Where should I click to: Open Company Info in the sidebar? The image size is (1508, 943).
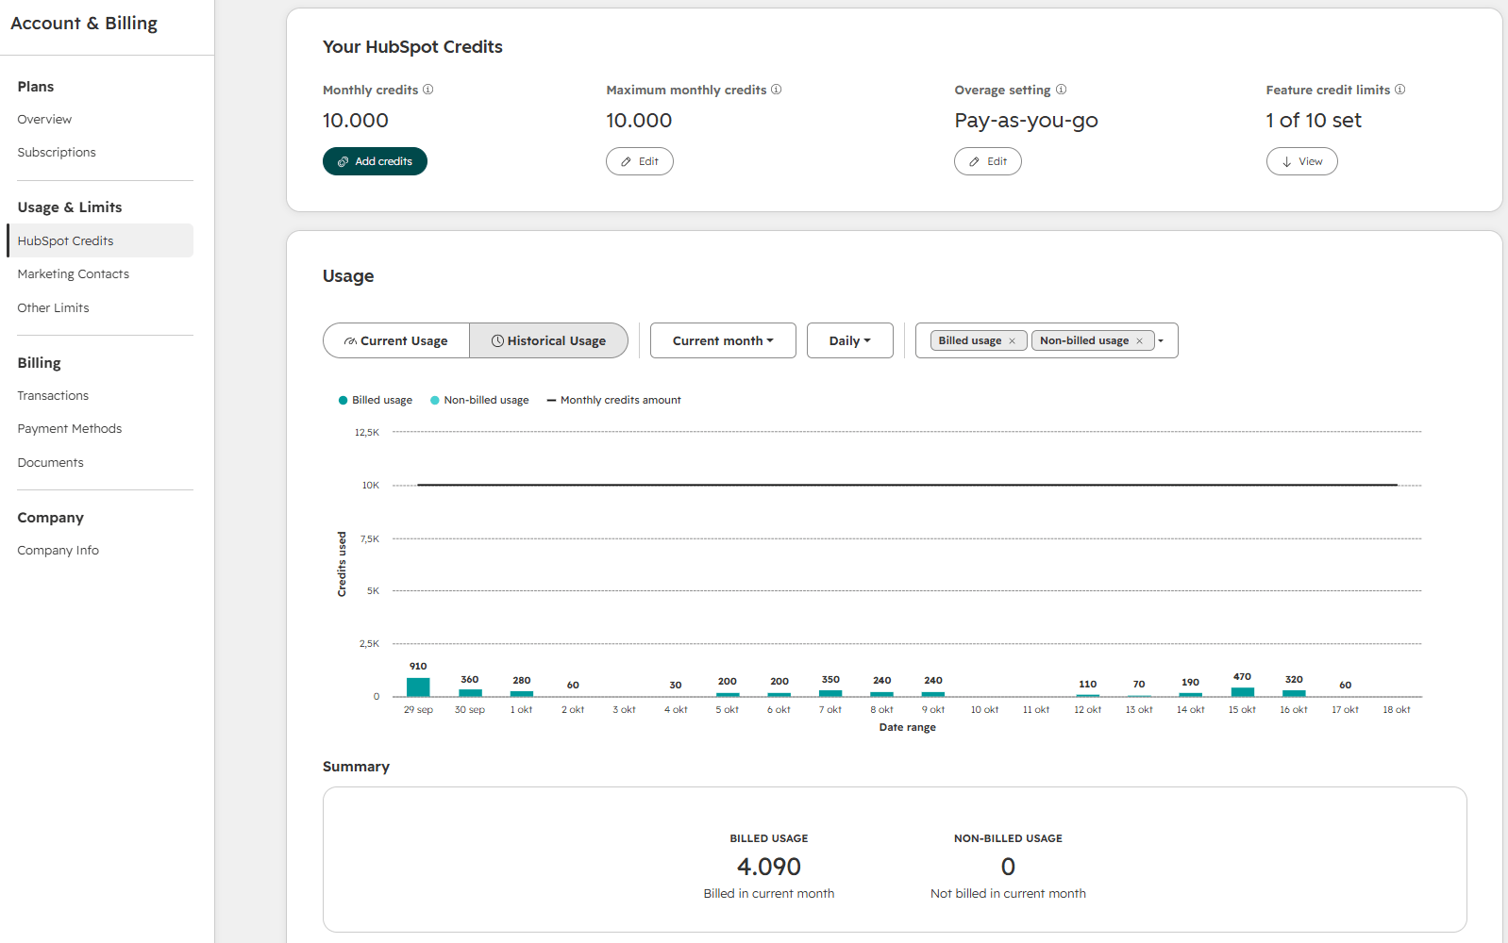58,551
